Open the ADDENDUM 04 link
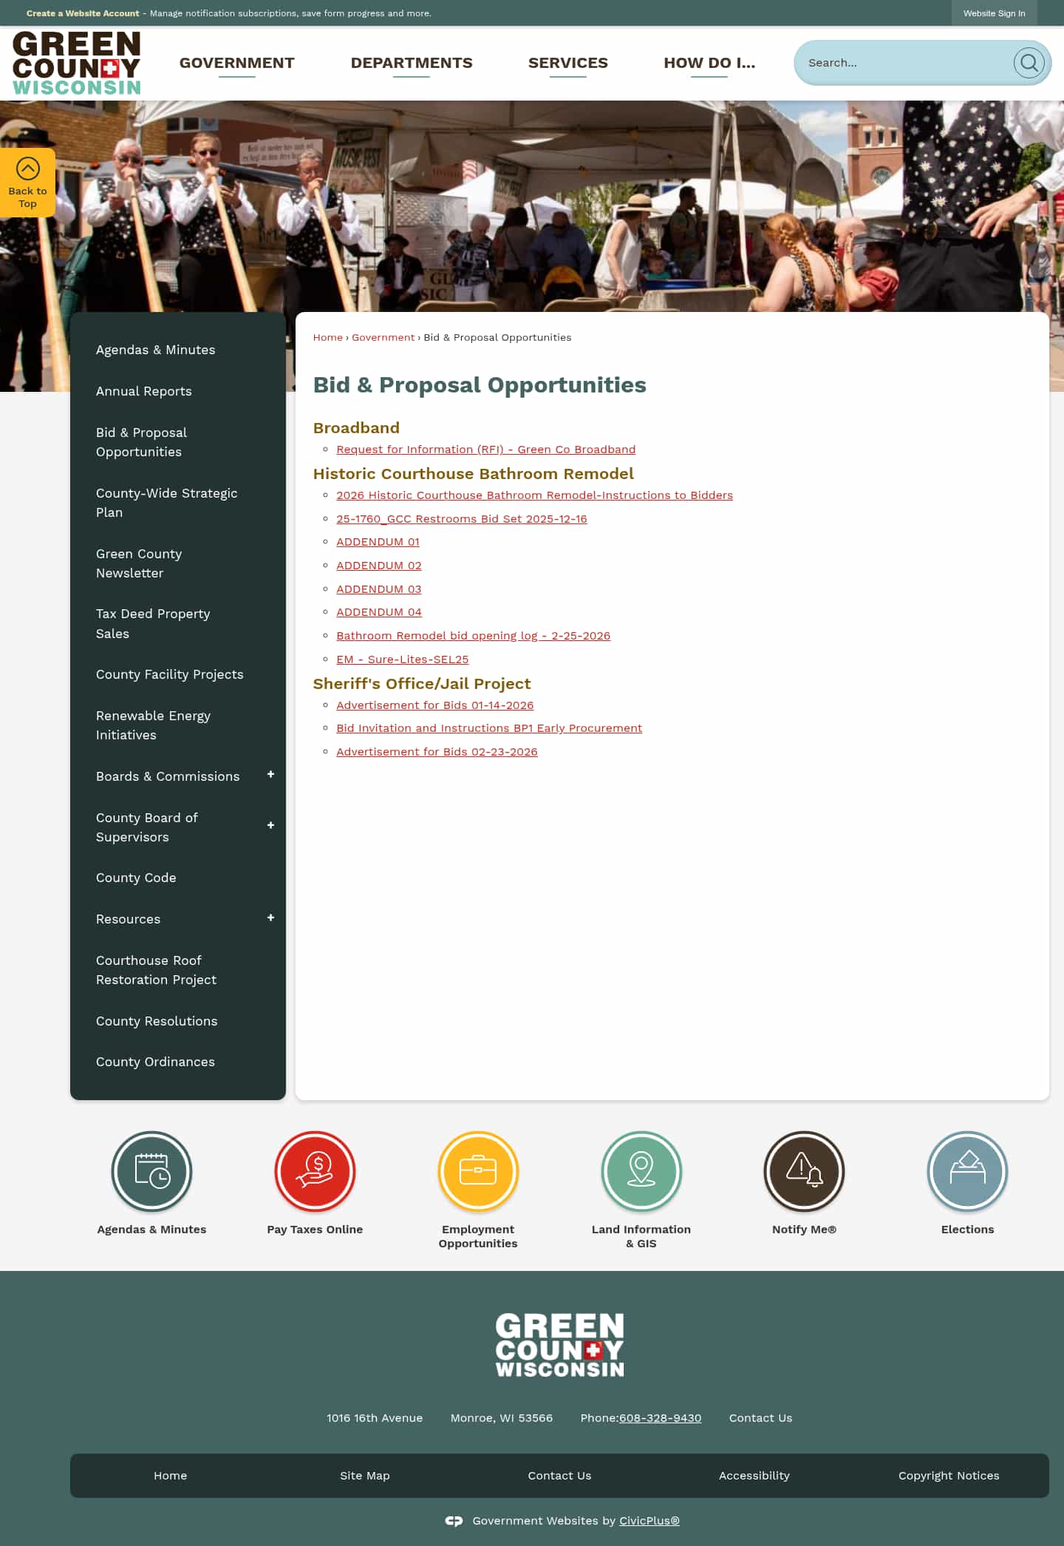 379,612
